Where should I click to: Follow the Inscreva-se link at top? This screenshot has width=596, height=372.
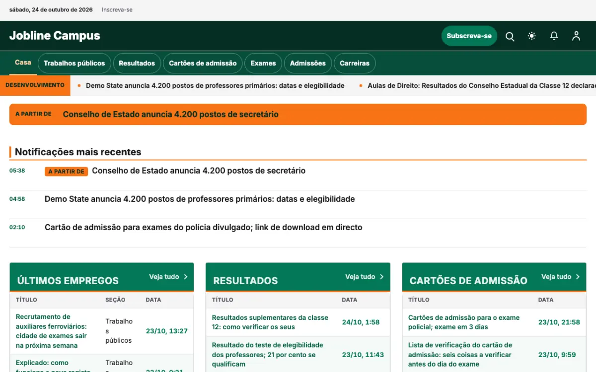(x=117, y=9)
